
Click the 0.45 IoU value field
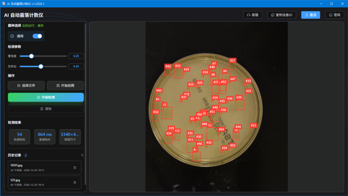76,67
